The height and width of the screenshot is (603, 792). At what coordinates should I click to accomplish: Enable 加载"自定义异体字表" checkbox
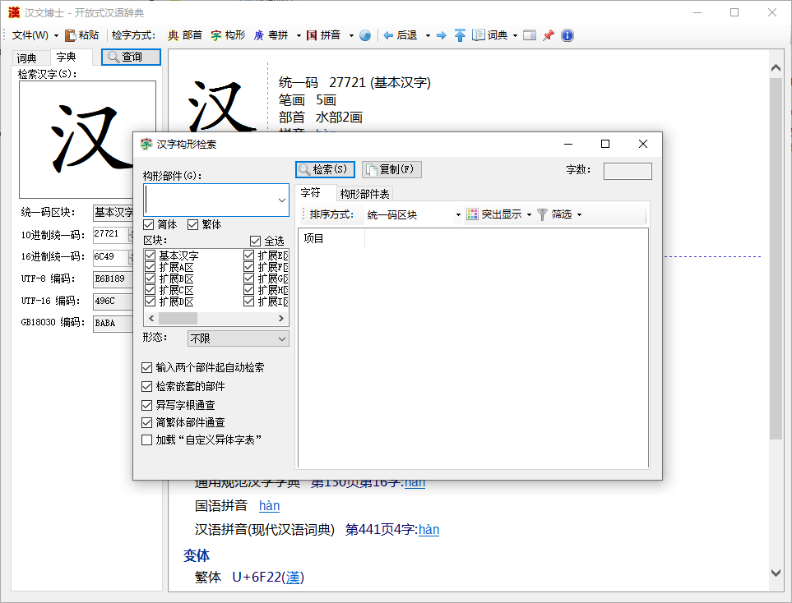[x=147, y=440]
